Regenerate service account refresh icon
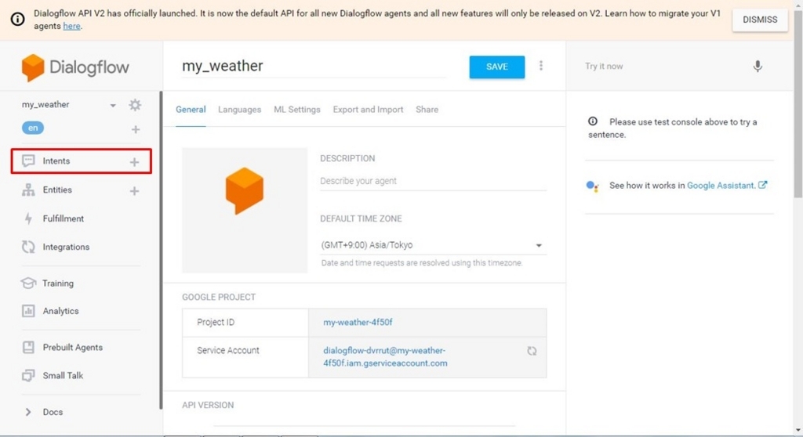This screenshot has width=803, height=437. (532, 351)
